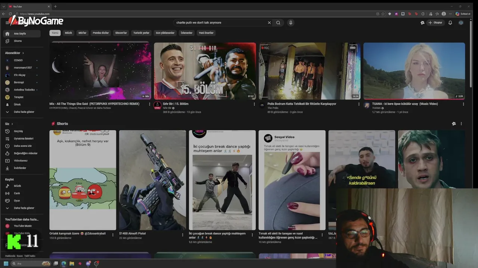The width and height of the screenshot is (478, 268).
Task: Add page to browser favorites star
Action: tap(383, 14)
